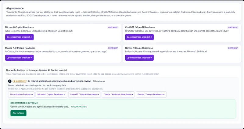Click the Add to Work button
Image resolution: width=244 pixels, height=129 pixels.
18,113
